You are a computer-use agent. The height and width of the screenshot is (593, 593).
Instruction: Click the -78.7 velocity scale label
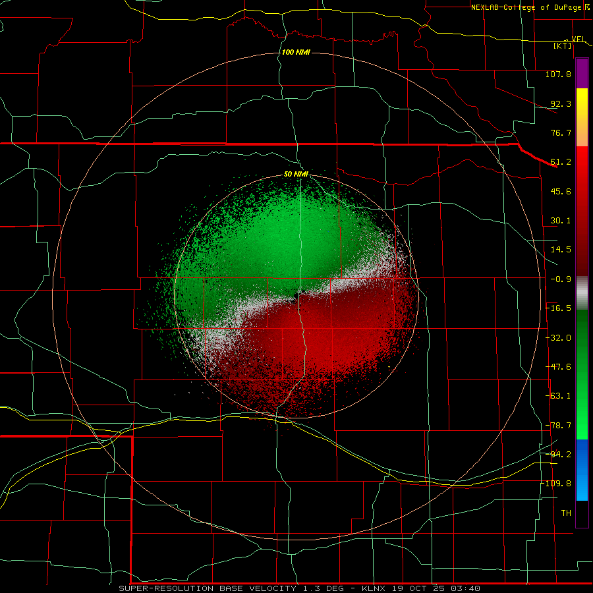[558, 426]
